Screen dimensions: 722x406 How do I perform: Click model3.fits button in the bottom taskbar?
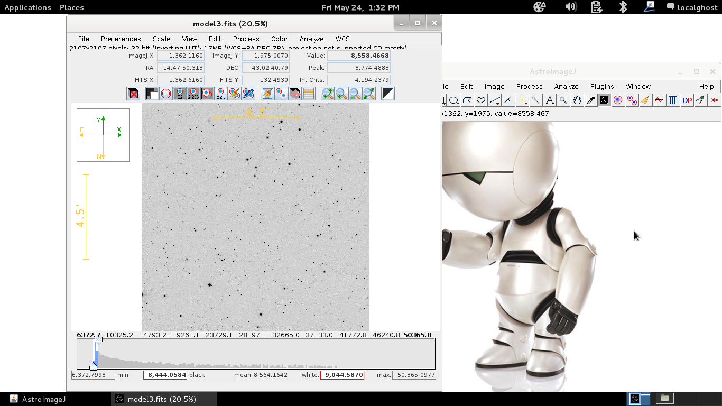click(x=156, y=399)
